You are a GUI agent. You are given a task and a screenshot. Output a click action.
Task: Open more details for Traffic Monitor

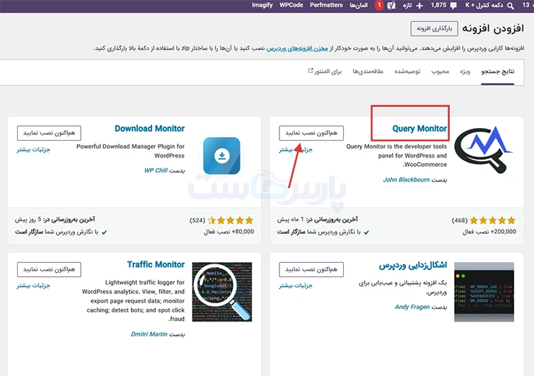coord(33,286)
